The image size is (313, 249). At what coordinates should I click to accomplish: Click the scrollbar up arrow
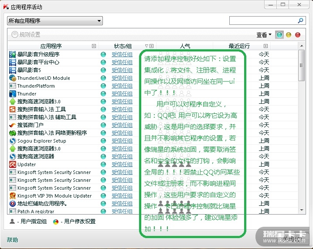tap(302, 46)
